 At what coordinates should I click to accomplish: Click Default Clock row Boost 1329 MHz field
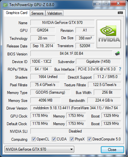[x=111, y=124]
